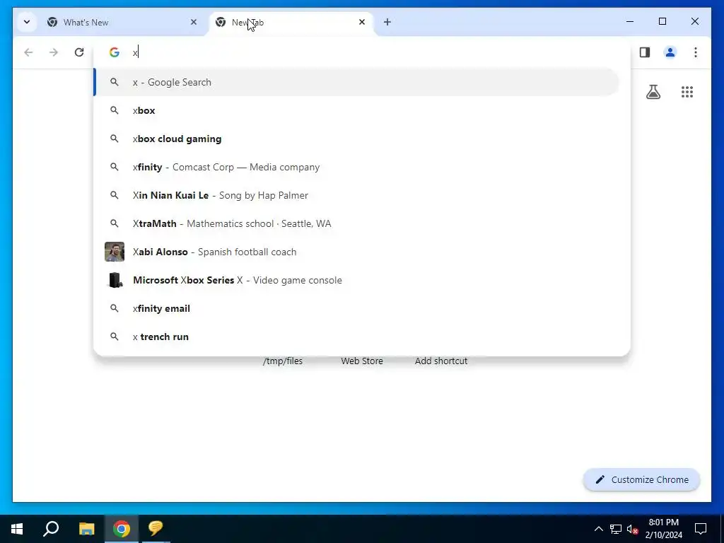Reload the current page
This screenshot has width=724, height=543.
point(79,52)
